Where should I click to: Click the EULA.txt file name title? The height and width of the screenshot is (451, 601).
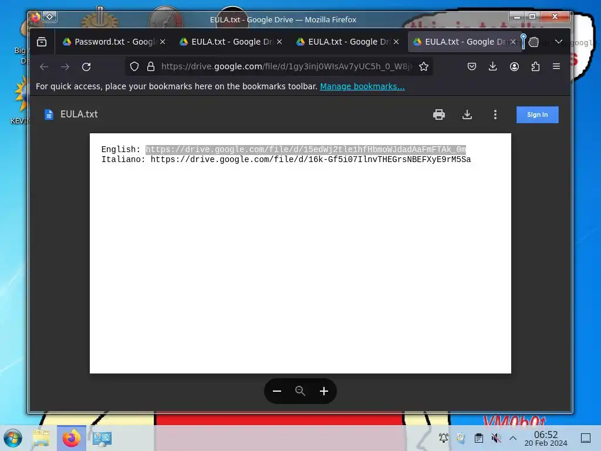pyautogui.click(x=79, y=115)
